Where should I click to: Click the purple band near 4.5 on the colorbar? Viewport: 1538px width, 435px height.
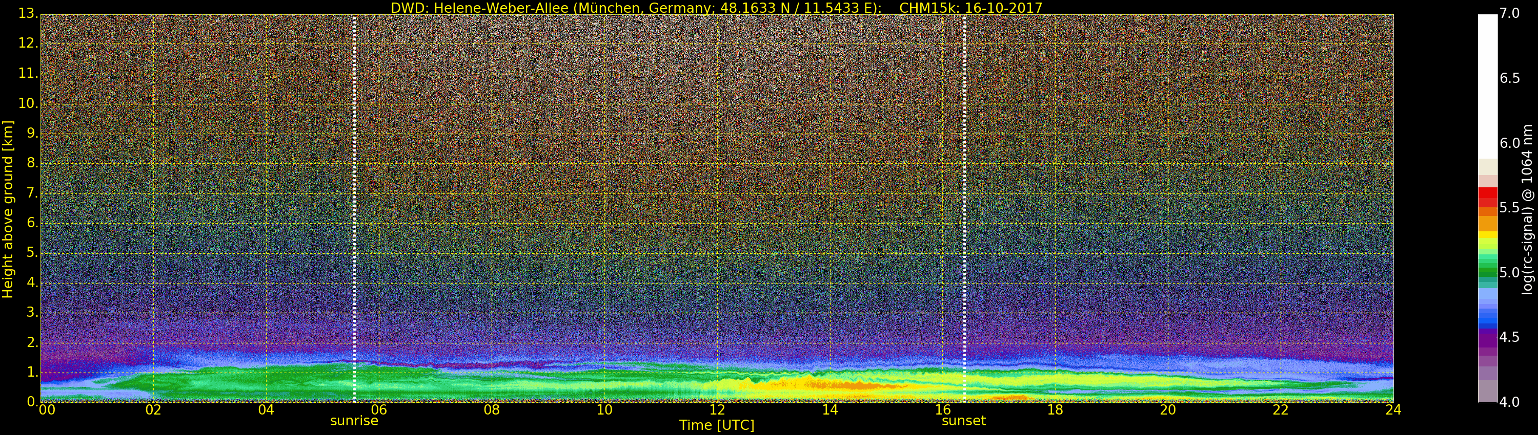[x=1487, y=337]
